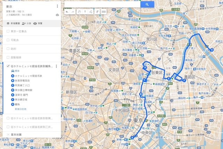223x149 pixels.
Task: Click 新增目的地 add destination link
Action: (21, 109)
